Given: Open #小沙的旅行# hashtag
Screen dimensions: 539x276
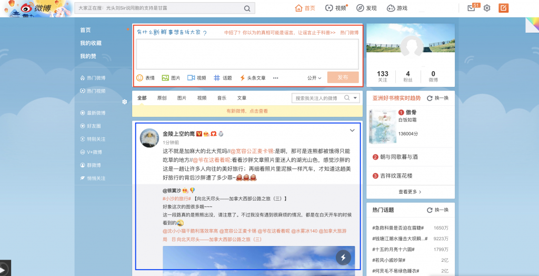Looking at the screenshot, I should 177,199.
